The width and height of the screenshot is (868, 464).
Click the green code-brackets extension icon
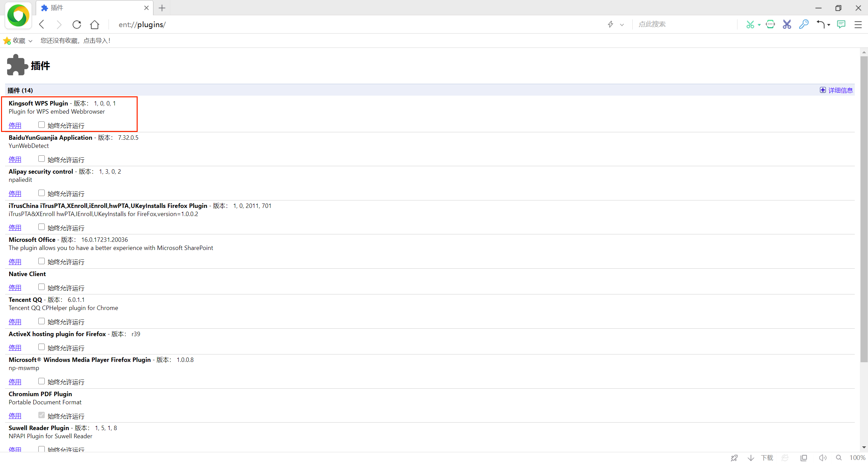coord(770,24)
